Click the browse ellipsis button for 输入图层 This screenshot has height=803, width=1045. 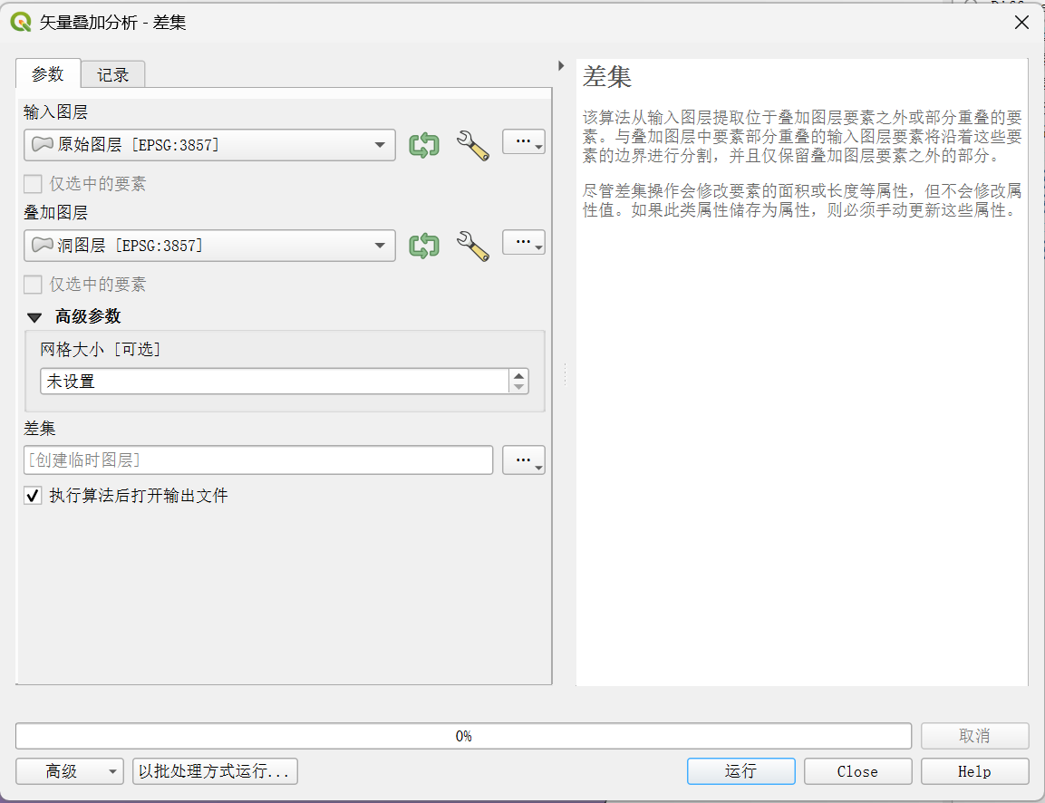524,142
